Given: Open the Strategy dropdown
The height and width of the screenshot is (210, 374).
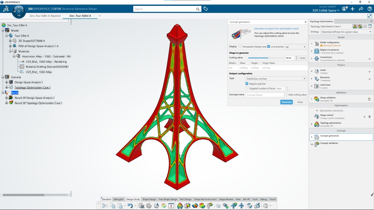Looking at the screenshot, I should click(346, 31).
